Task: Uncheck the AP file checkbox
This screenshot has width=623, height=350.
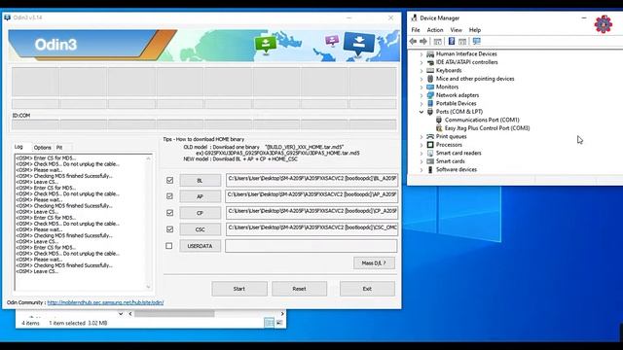Action: tap(169, 196)
